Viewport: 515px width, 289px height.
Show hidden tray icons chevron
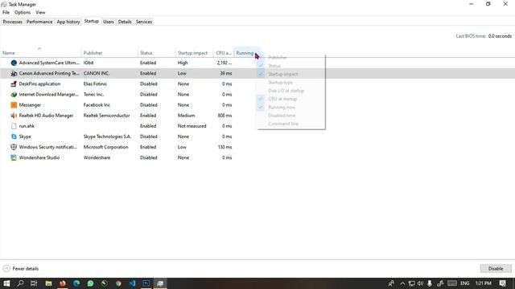pos(402,283)
